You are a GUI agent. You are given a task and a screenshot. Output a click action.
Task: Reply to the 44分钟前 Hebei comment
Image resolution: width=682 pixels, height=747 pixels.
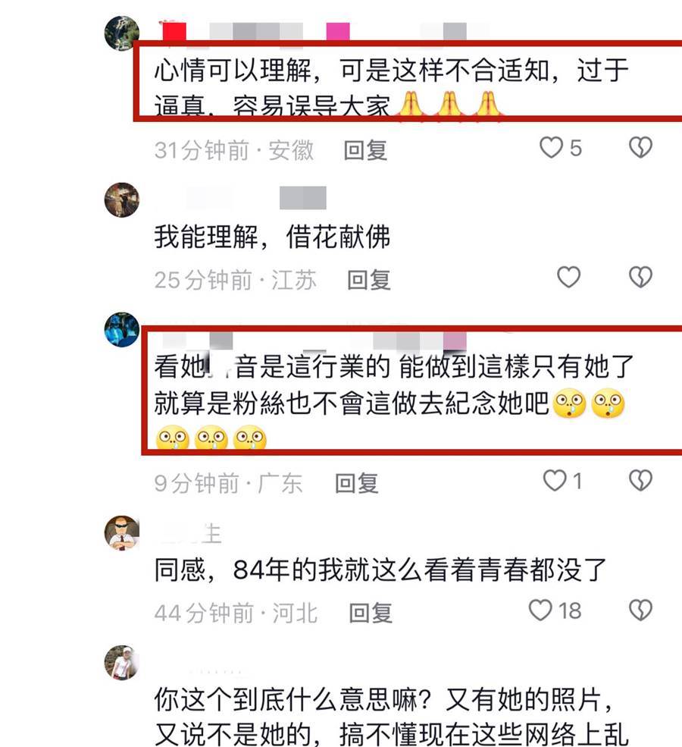tap(371, 613)
